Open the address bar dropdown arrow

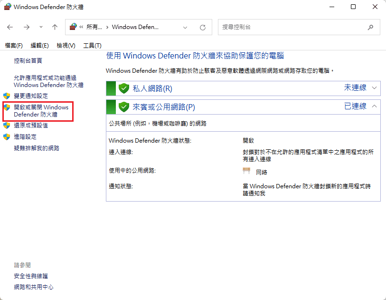185,27
